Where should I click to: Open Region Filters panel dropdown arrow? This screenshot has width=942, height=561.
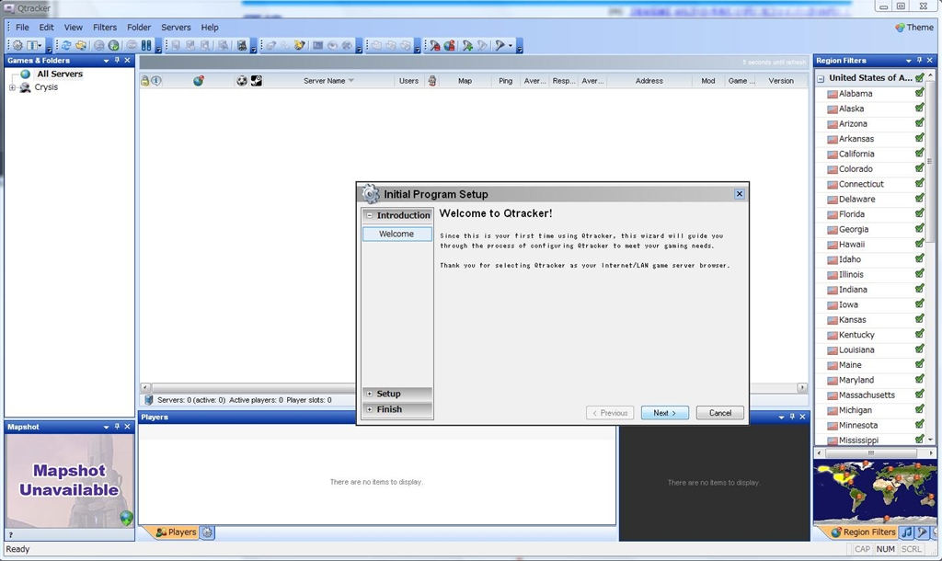(908, 61)
